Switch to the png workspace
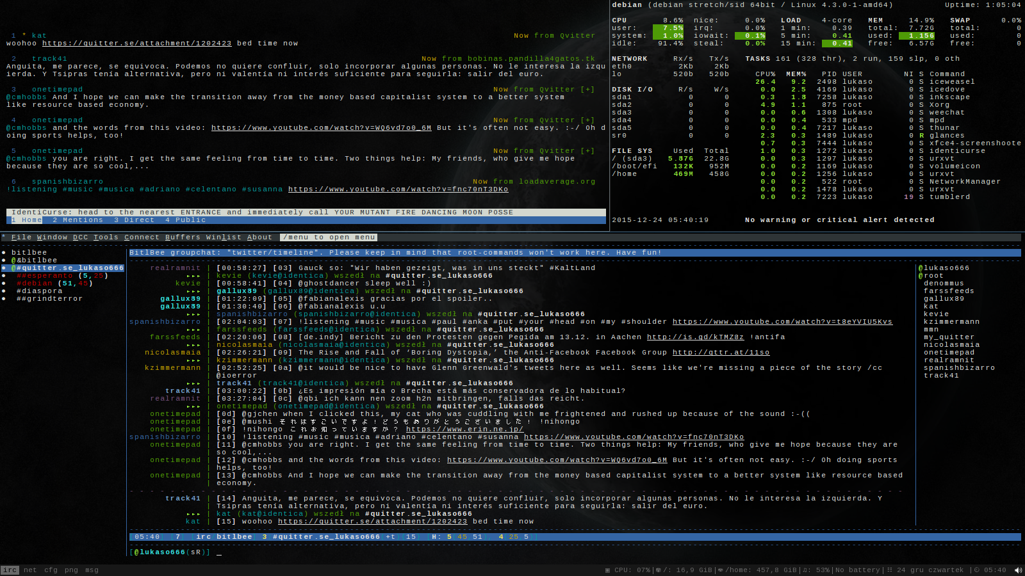Image resolution: width=1025 pixels, height=576 pixels. [71, 570]
